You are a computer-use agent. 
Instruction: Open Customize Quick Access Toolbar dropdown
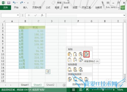tap(28, 3)
